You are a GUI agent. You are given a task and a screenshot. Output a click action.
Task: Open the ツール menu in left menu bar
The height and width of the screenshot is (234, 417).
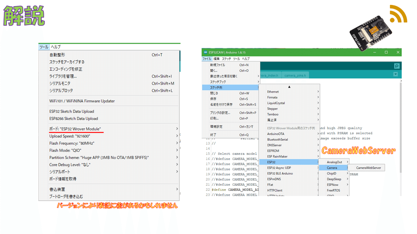click(x=44, y=47)
